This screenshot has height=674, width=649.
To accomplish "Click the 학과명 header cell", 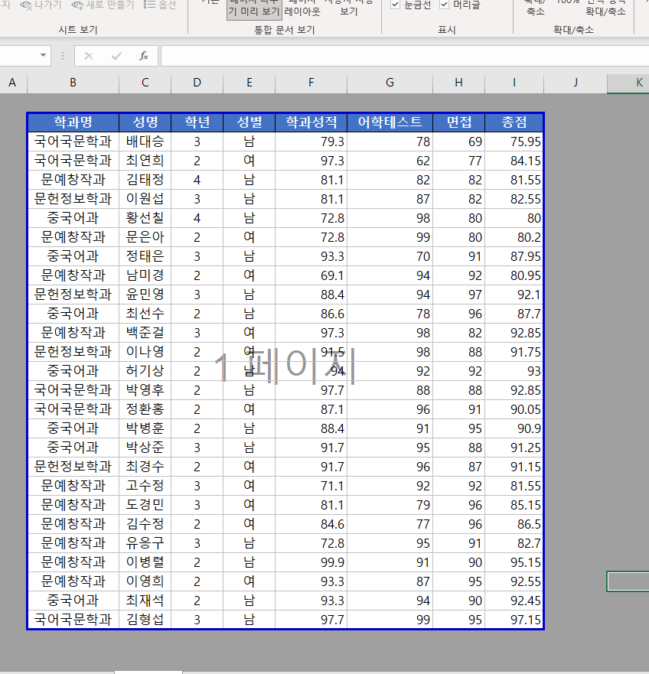I will pyautogui.click(x=73, y=122).
